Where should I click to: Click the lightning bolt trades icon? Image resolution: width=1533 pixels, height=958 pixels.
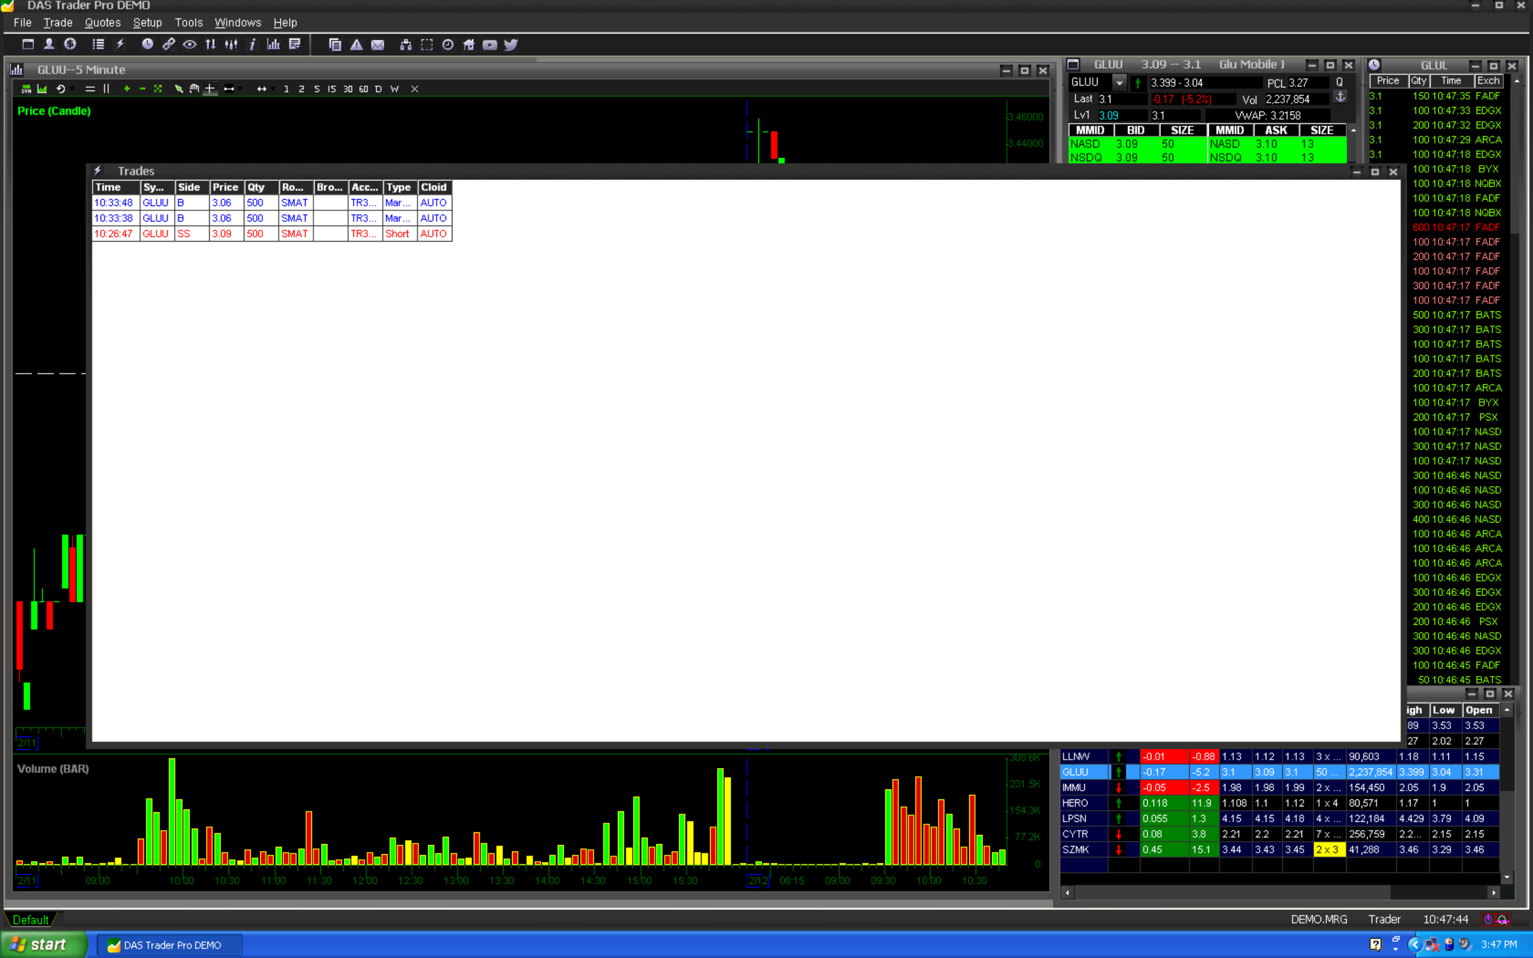point(120,44)
